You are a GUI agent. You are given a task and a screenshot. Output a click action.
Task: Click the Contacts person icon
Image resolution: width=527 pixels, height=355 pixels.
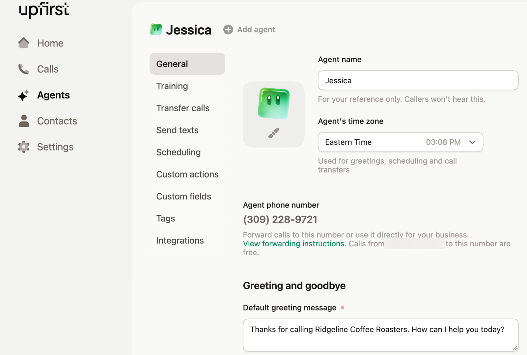click(24, 121)
